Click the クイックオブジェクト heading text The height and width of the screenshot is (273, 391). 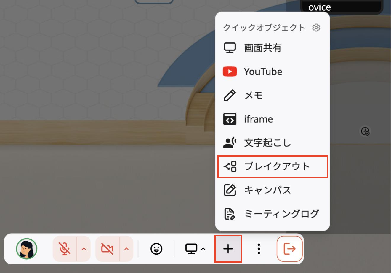pos(264,28)
